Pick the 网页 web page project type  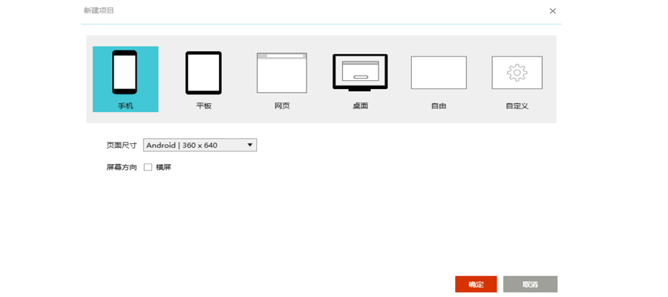tap(281, 79)
